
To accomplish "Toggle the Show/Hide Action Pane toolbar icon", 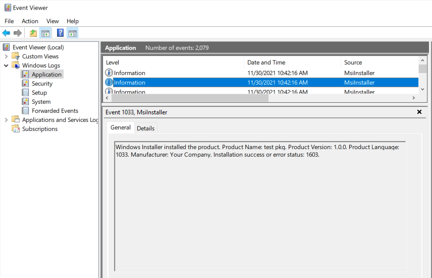I will pyautogui.click(x=73, y=33).
